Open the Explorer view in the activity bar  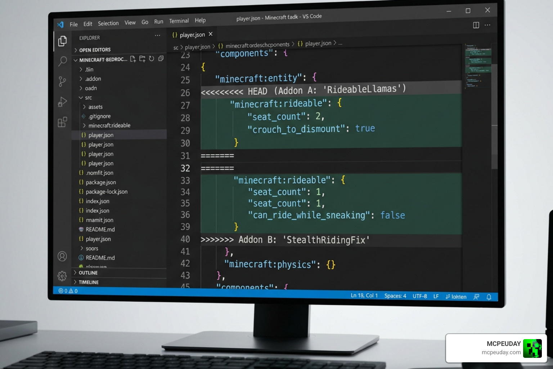62,41
